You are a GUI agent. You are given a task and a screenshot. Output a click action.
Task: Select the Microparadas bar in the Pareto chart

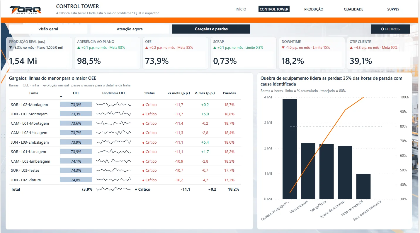[x=308, y=171]
